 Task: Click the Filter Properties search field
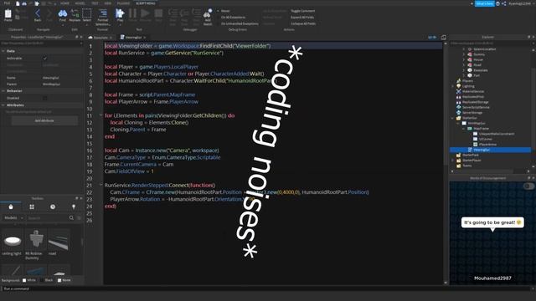[x=41, y=43]
